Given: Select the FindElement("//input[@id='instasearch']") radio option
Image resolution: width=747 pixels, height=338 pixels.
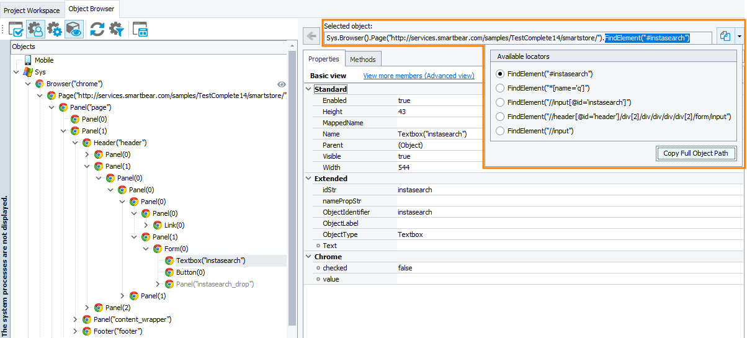Looking at the screenshot, I should 500,102.
